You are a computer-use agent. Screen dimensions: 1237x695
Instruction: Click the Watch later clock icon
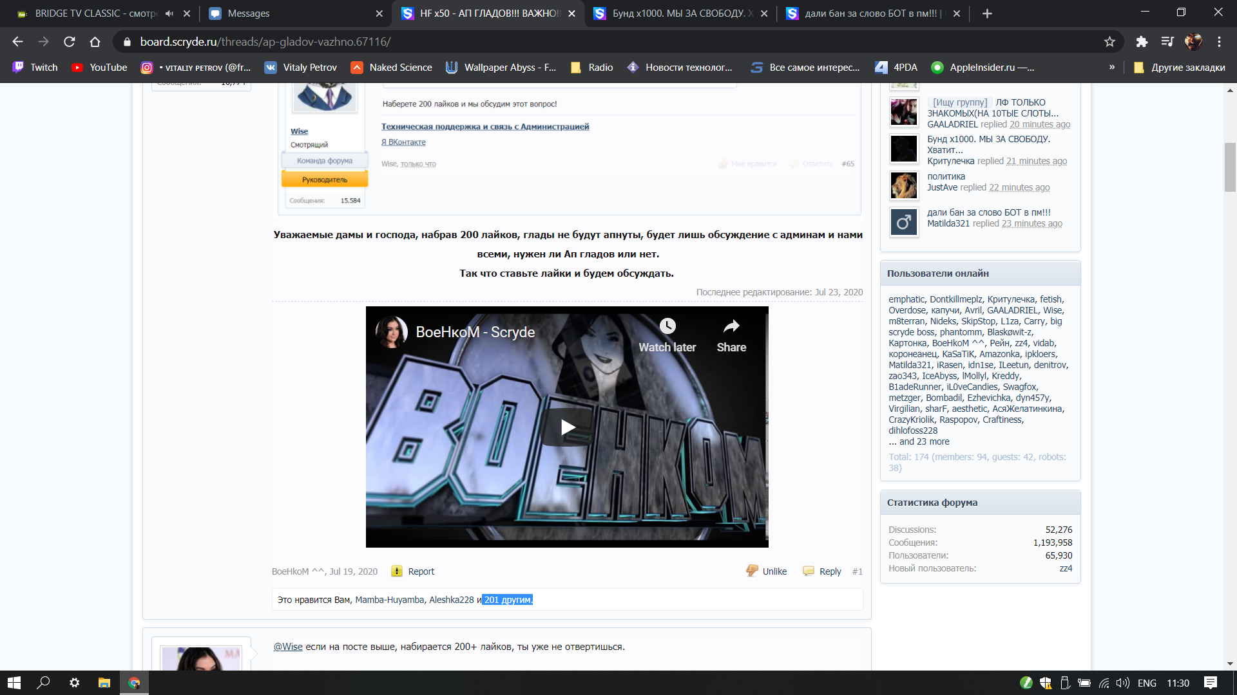667,326
